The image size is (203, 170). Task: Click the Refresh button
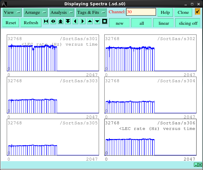[x=31, y=23]
